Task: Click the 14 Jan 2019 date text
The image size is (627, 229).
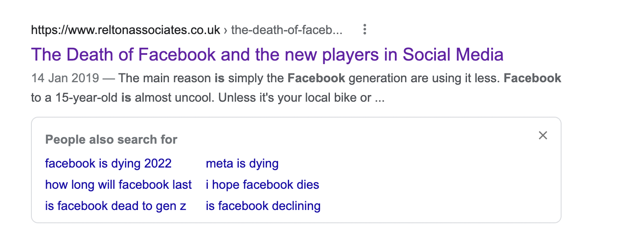Action: [65, 79]
